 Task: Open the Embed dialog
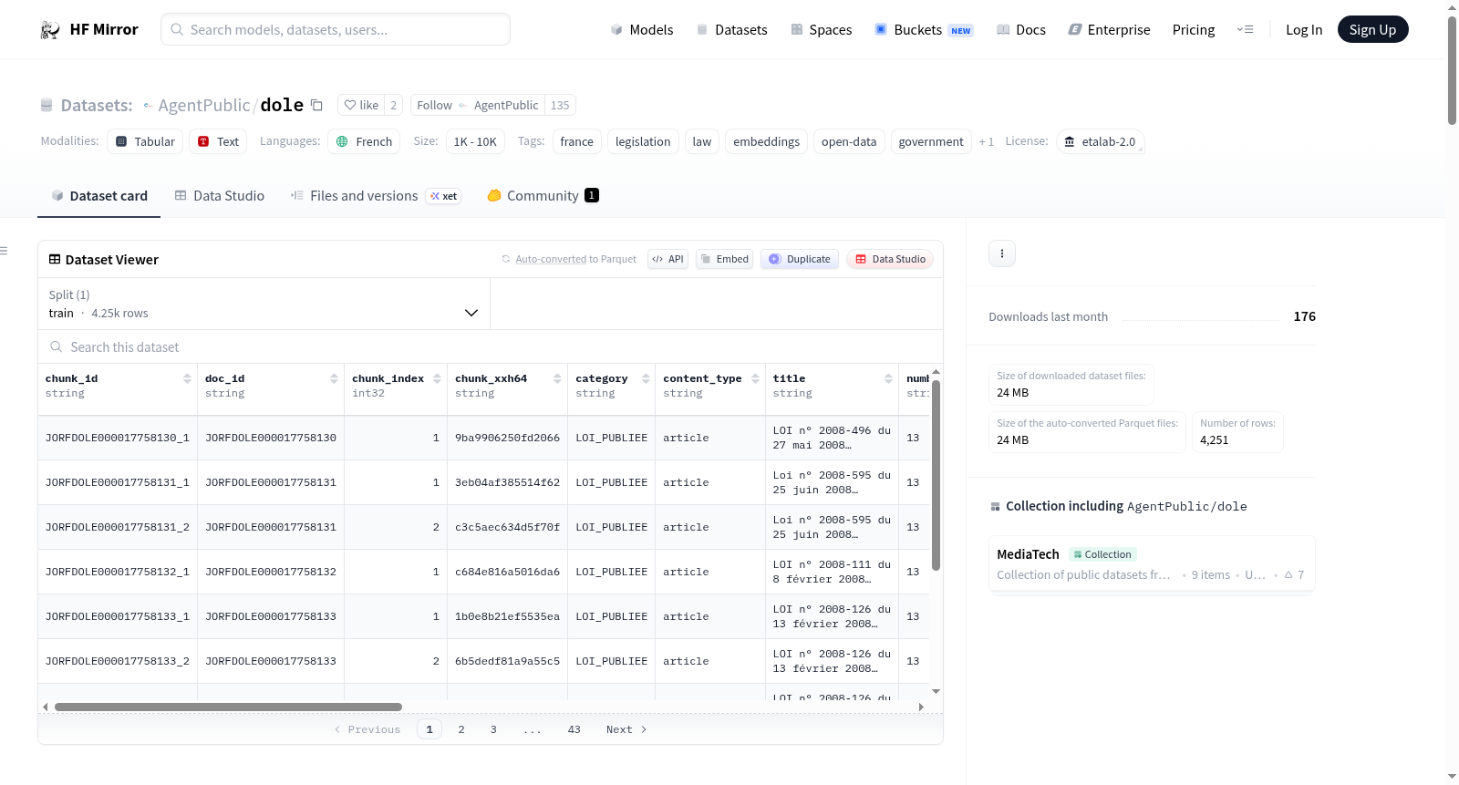[x=725, y=259]
